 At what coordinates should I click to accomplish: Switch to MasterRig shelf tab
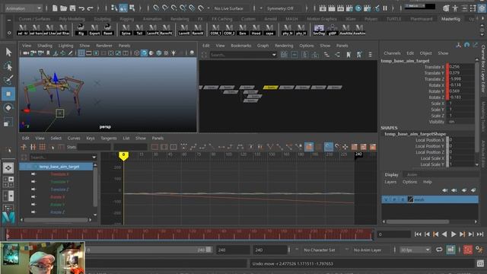click(450, 19)
